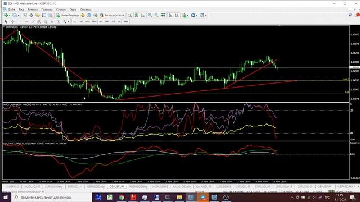Image resolution: width=360 pixels, height=202 pixels.
Task: Toggle the Terminal panel icon
Action: [44, 15]
